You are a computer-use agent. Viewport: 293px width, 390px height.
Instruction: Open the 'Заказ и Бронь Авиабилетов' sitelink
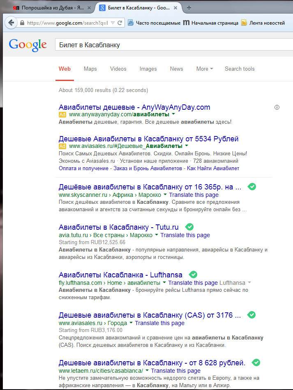click(x=148, y=168)
